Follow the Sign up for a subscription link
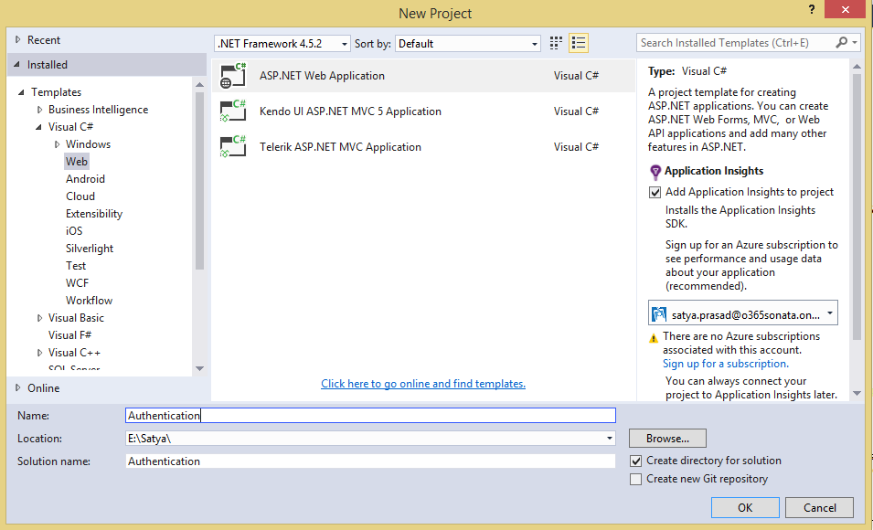Viewport: 873px width, 530px height. (726, 364)
